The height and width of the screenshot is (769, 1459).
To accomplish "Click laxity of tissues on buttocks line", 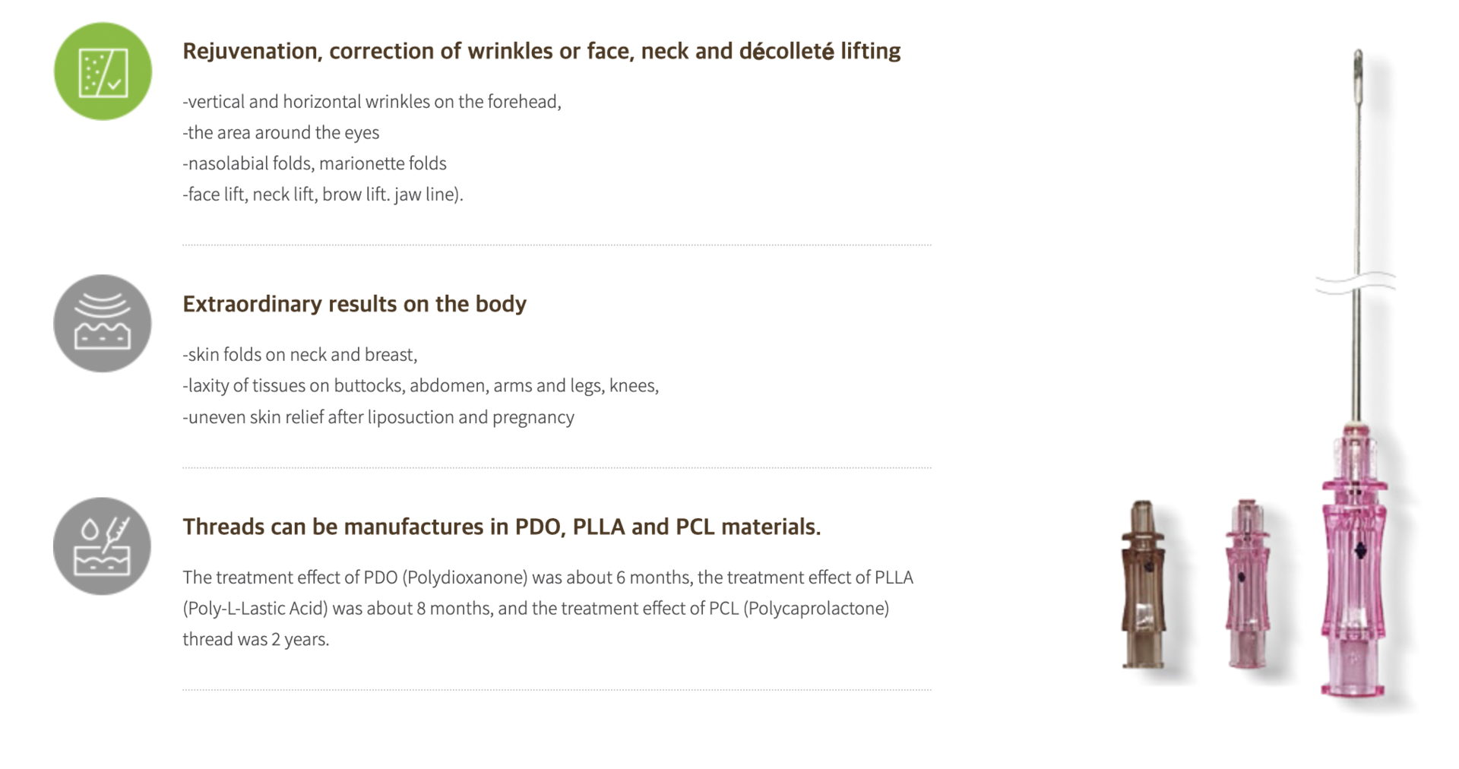I will point(420,386).
